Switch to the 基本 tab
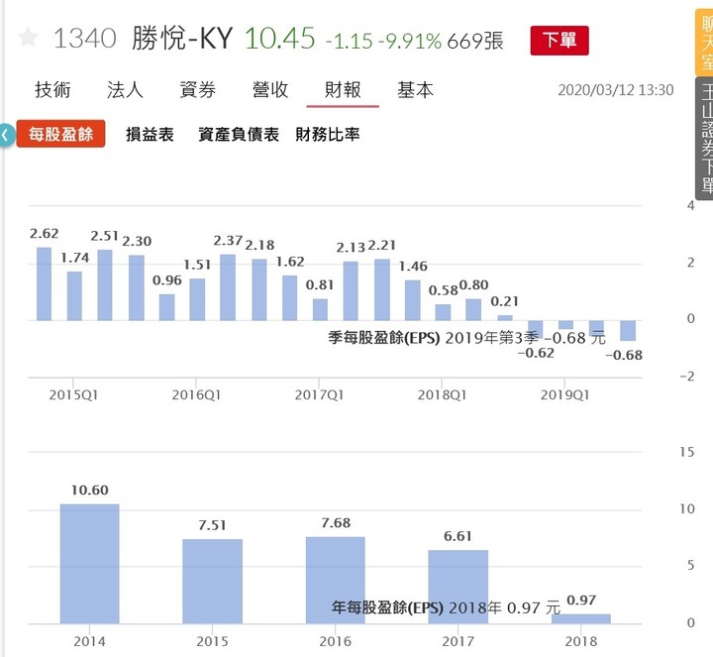 click(415, 89)
